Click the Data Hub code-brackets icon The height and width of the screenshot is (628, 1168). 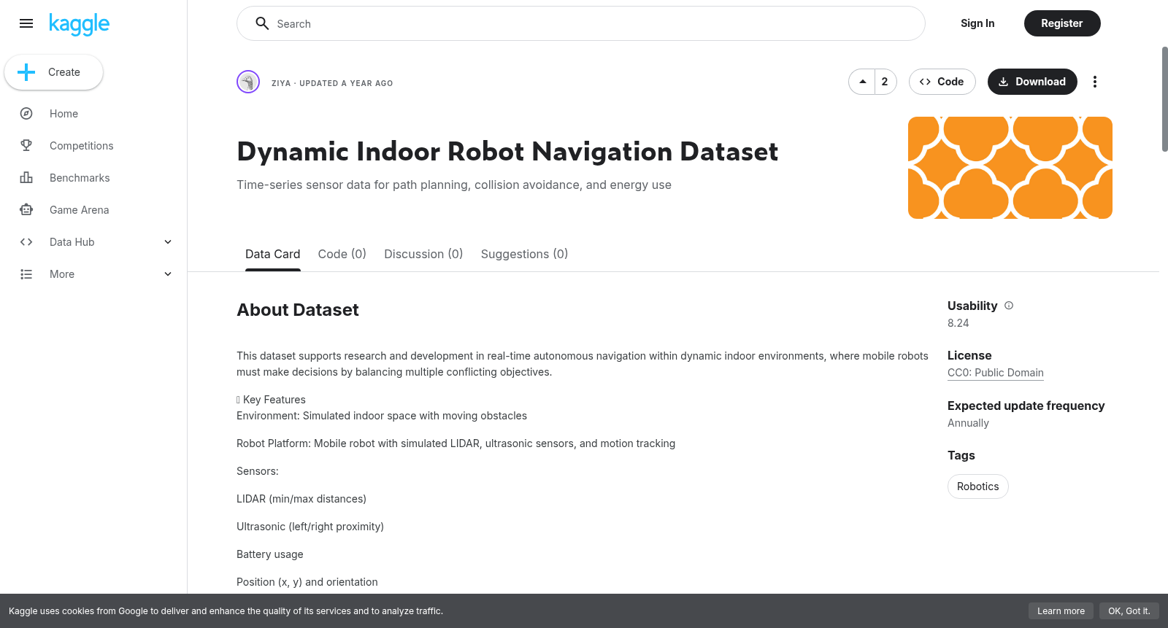26,242
